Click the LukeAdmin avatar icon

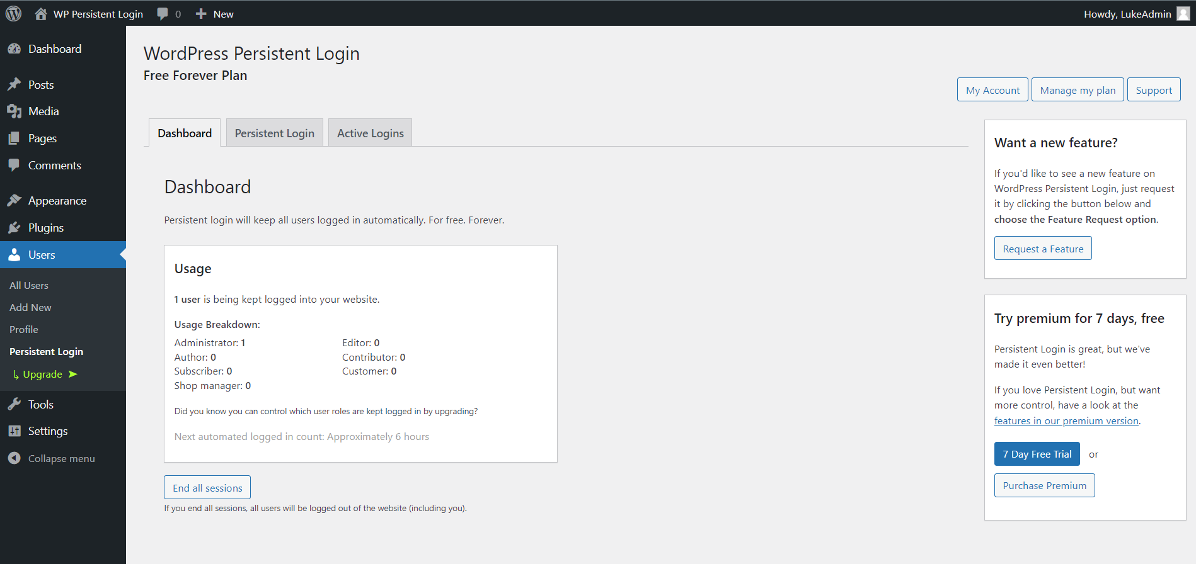tap(1183, 14)
